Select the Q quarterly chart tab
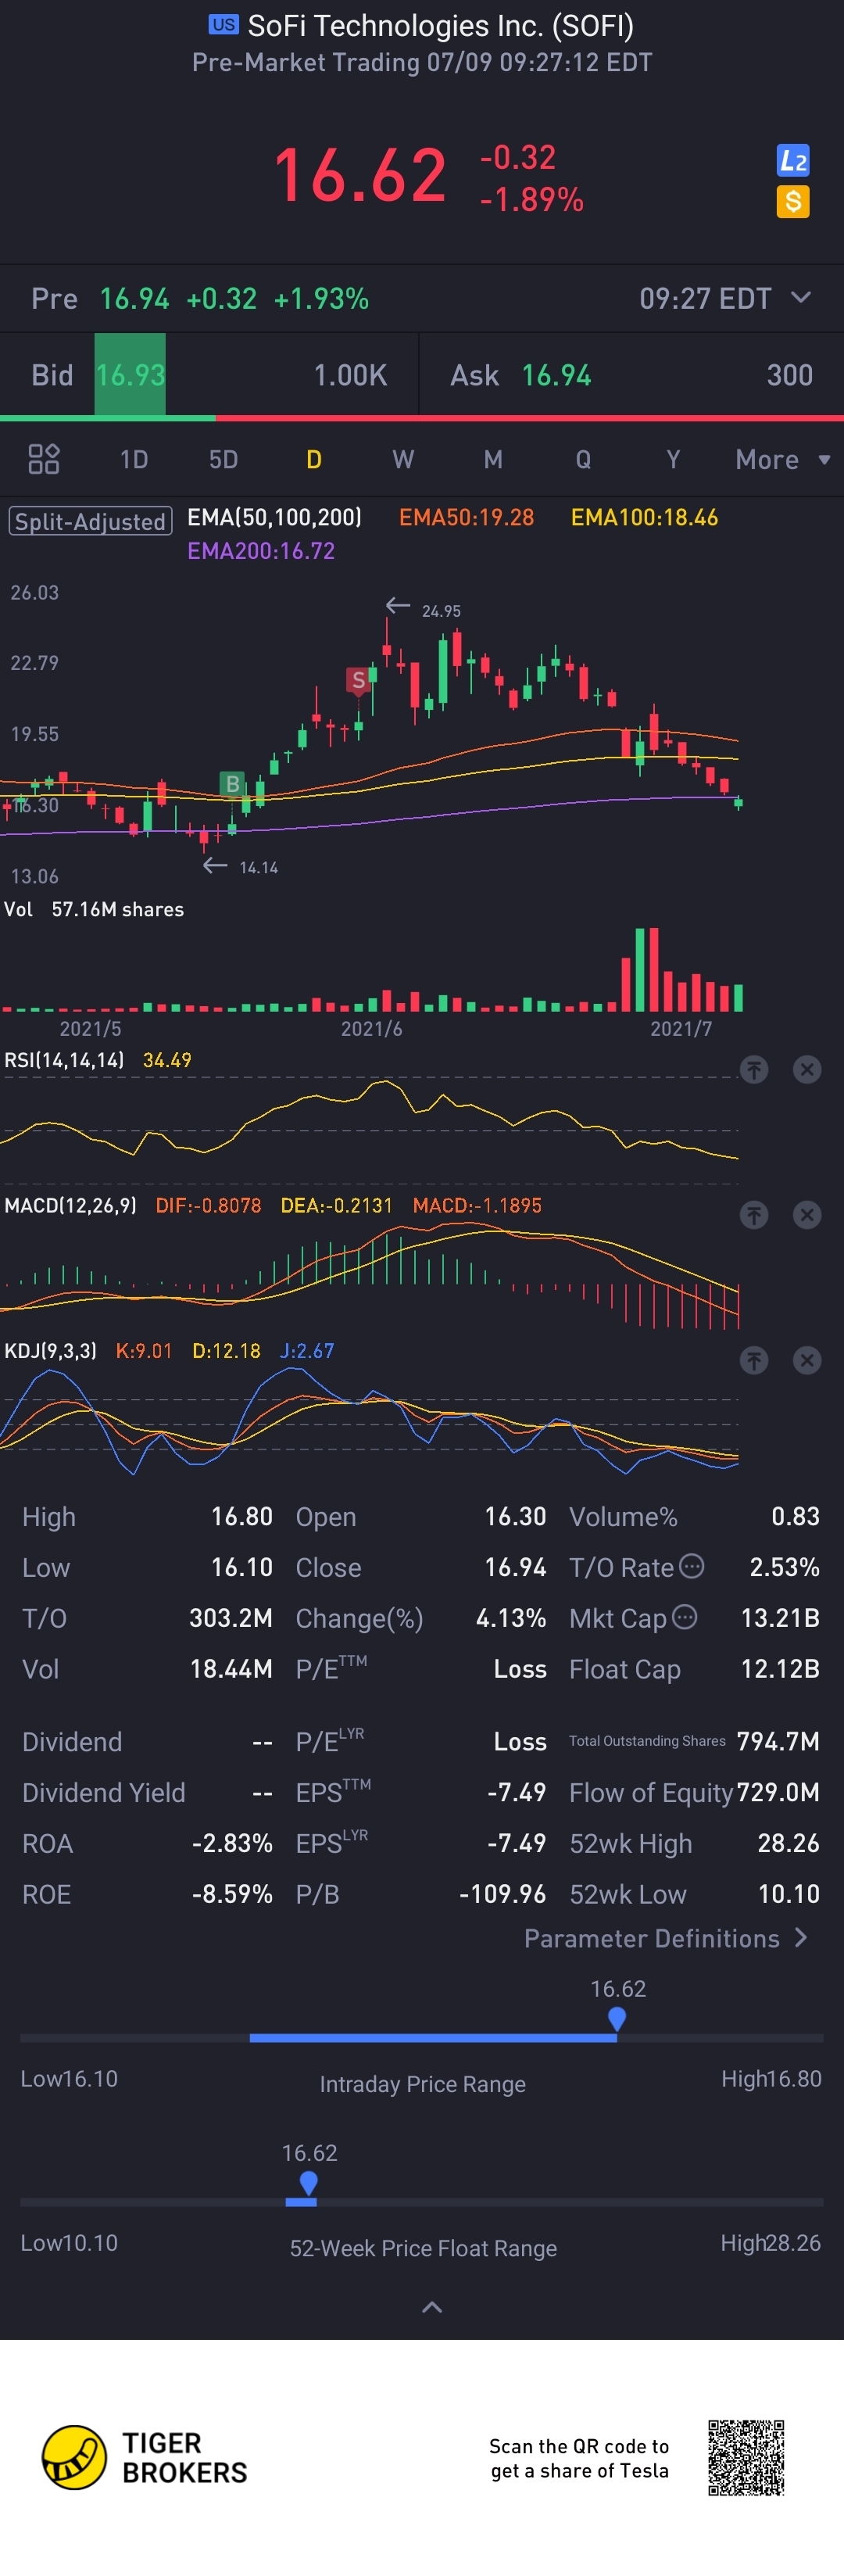 click(x=583, y=459)
